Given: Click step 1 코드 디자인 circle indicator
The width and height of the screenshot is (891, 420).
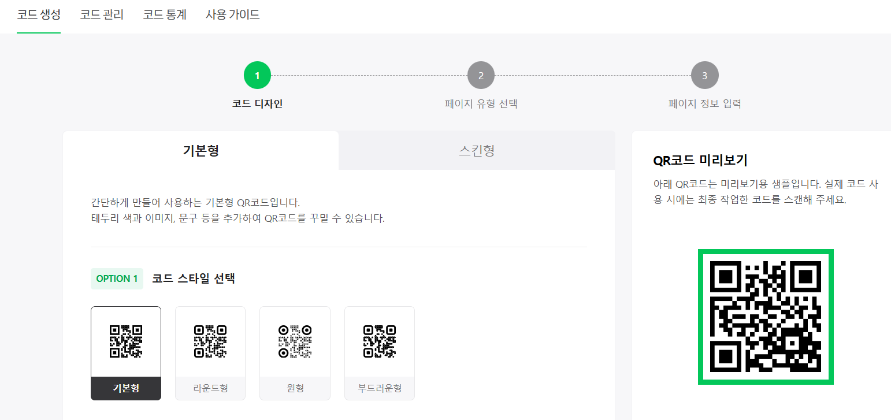Looking at the screenshot, I should coord(258,75).
